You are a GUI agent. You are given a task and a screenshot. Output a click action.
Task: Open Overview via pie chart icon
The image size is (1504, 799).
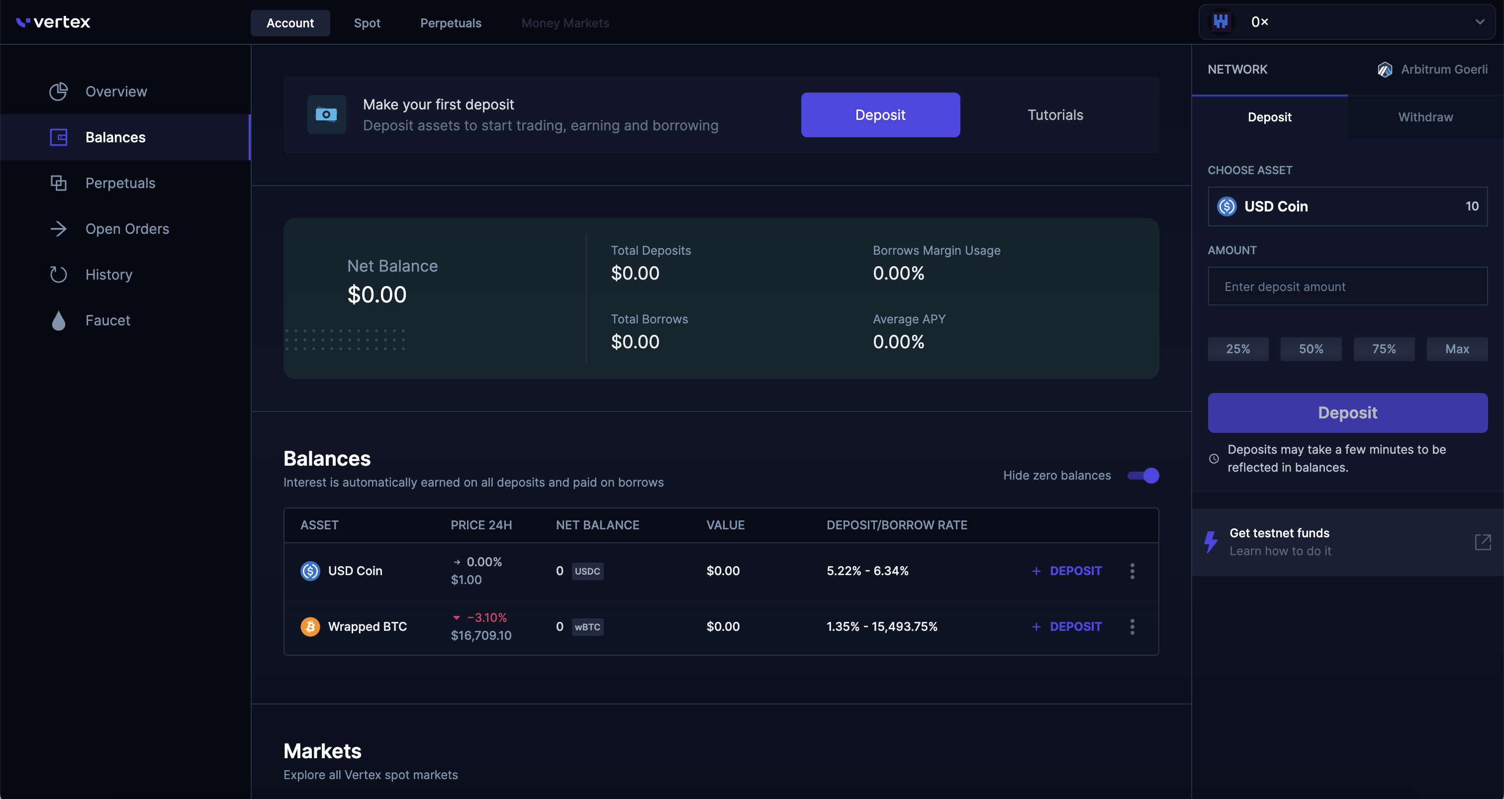58,91
